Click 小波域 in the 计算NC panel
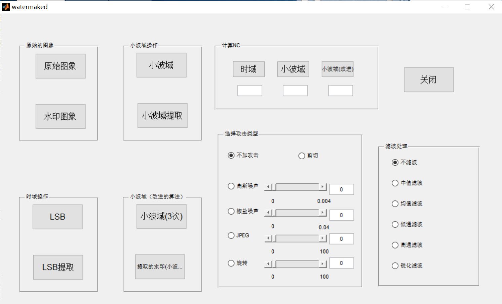Image resolution: width=502 pixels, height=304 pixels. [x=293, y=69]
